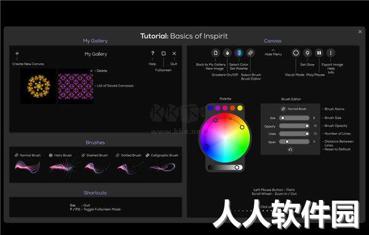369x235 pixels.
Task: Delete the purple canvas with its small X
Action: tap(91, 71)
